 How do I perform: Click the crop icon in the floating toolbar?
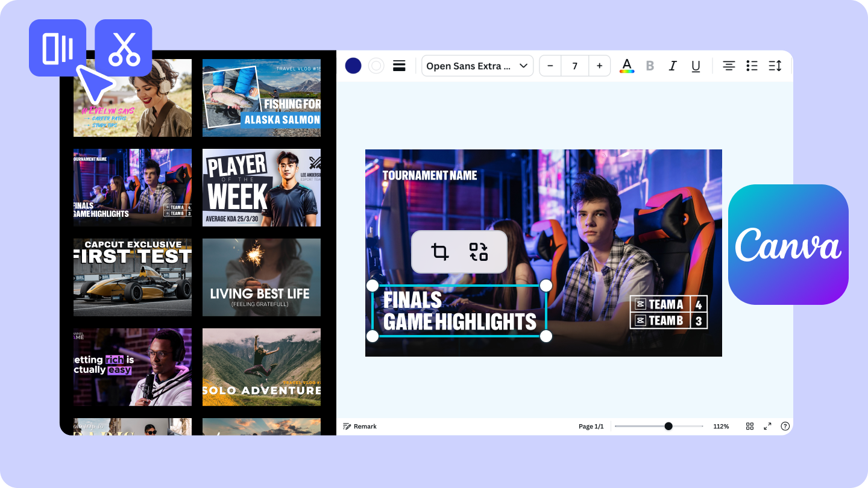tap(440, 252)
